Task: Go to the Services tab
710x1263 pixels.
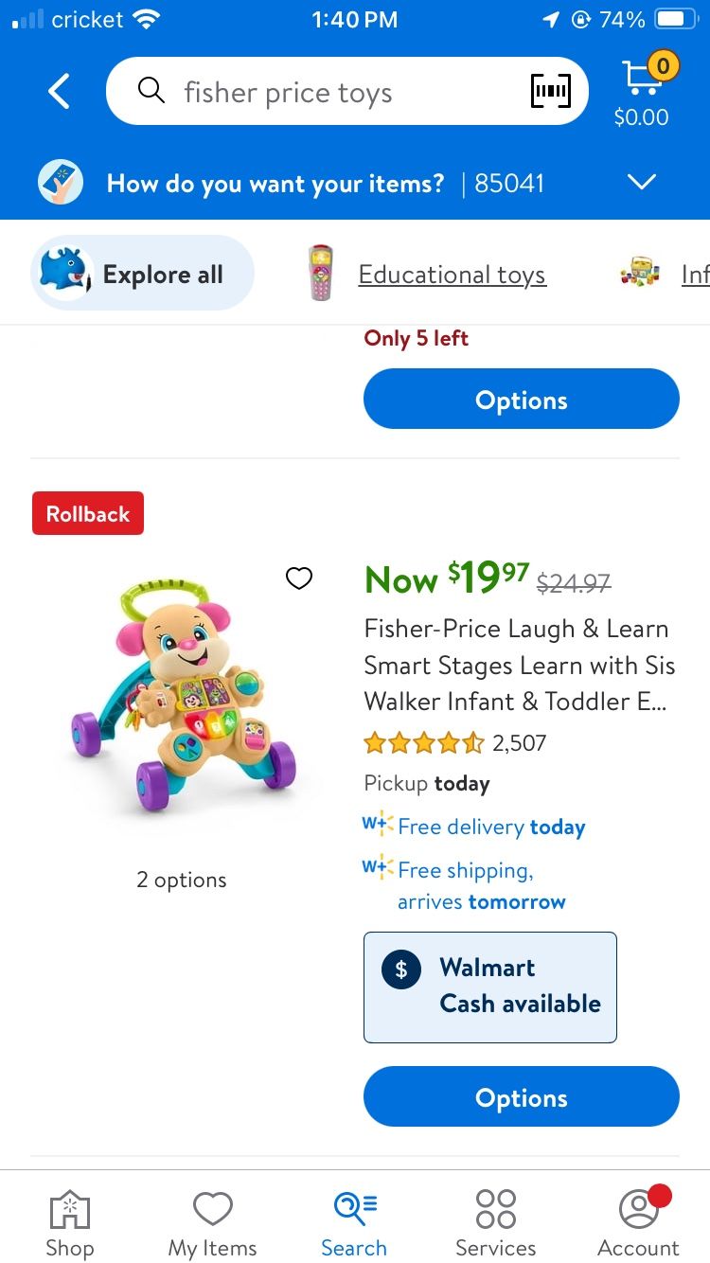Action: pyautogui.click(x=495, y=1223)
